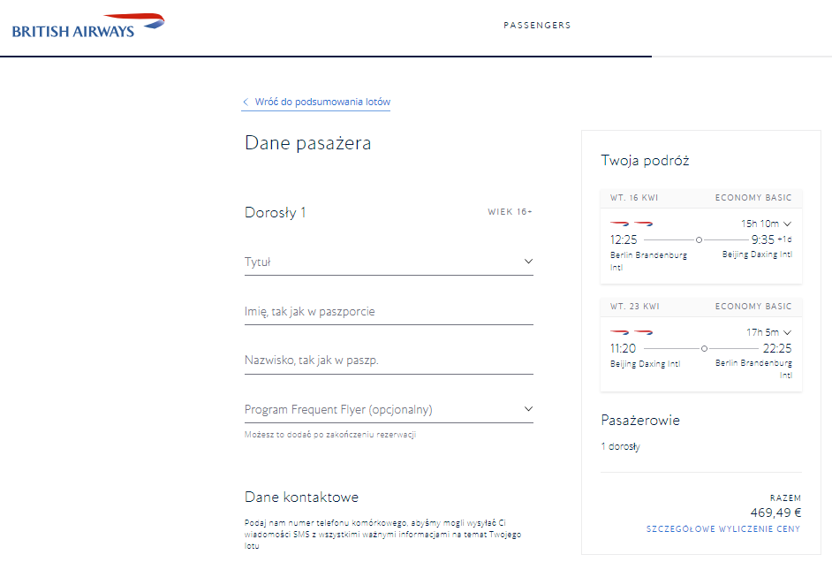Click the booking progress bar
Viewport: 832px width, 562px height.
point(416,56)
